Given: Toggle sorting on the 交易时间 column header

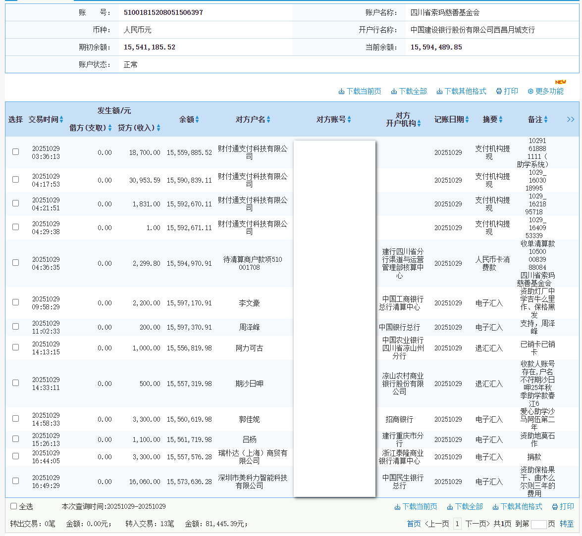Looking at the screenshot, I should coord(61,119).
